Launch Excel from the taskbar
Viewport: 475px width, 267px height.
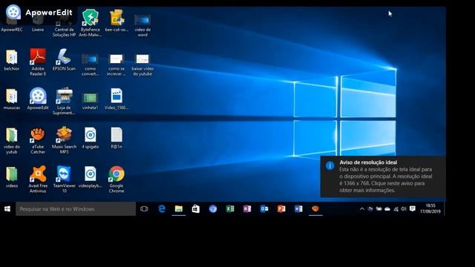pyautogui.click(x=230, y=209)
